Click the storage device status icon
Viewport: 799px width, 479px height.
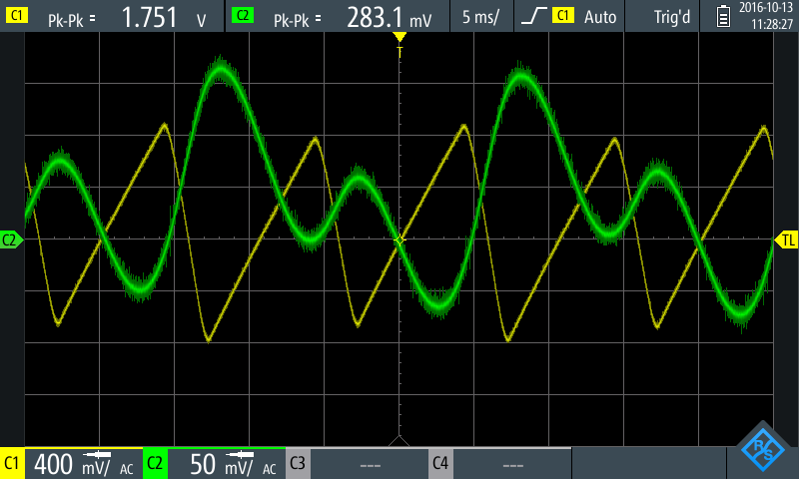click(724, 16)
